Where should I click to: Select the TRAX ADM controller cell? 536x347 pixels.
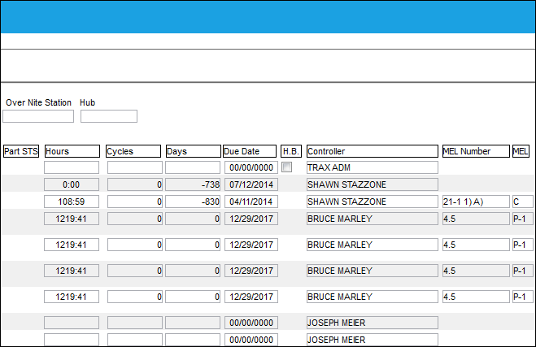[373, 167]
